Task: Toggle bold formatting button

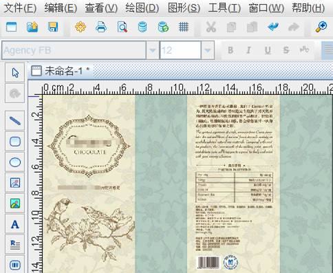Action: click(230, 50)
